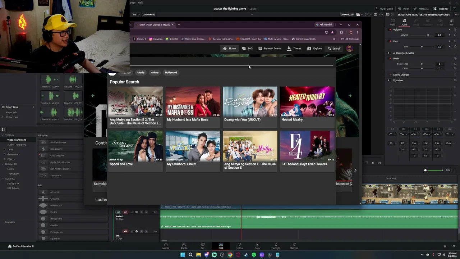Open File Explorer from the taskbar
This screenshot has width=460, height=259.
tap(198, 255)
